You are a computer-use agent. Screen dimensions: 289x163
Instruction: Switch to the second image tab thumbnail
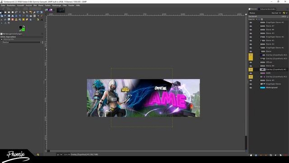61,10
